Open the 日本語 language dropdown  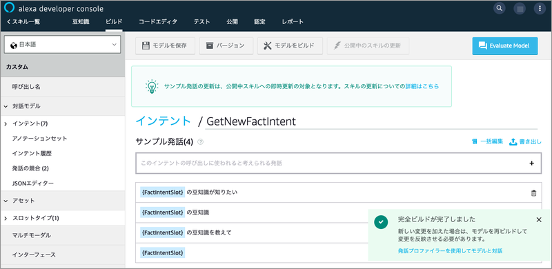[x=62, y=45]
